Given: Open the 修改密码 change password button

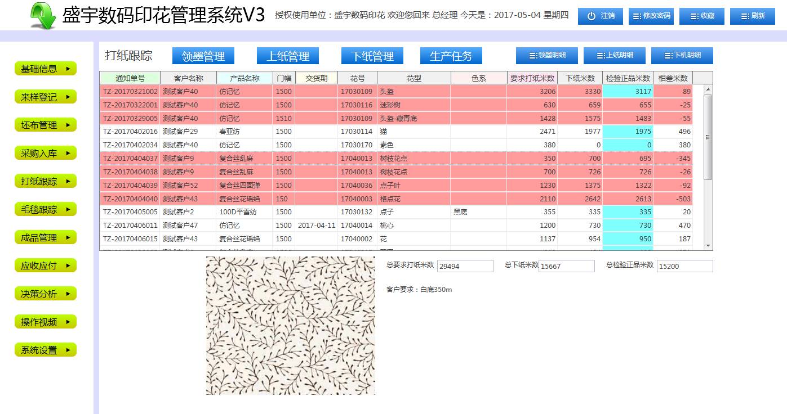Looking at the screenshot, I should click(x=651, y=16).
